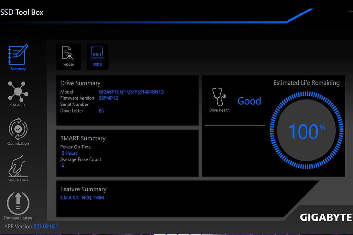Click the Estimated Life Remaining heading
The width and height of the screenshot is (353, 235).
(x=306, y=83)
